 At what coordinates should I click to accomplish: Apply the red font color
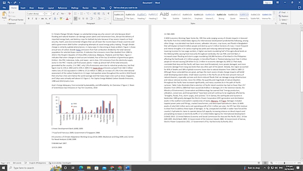tap(67, 19)
